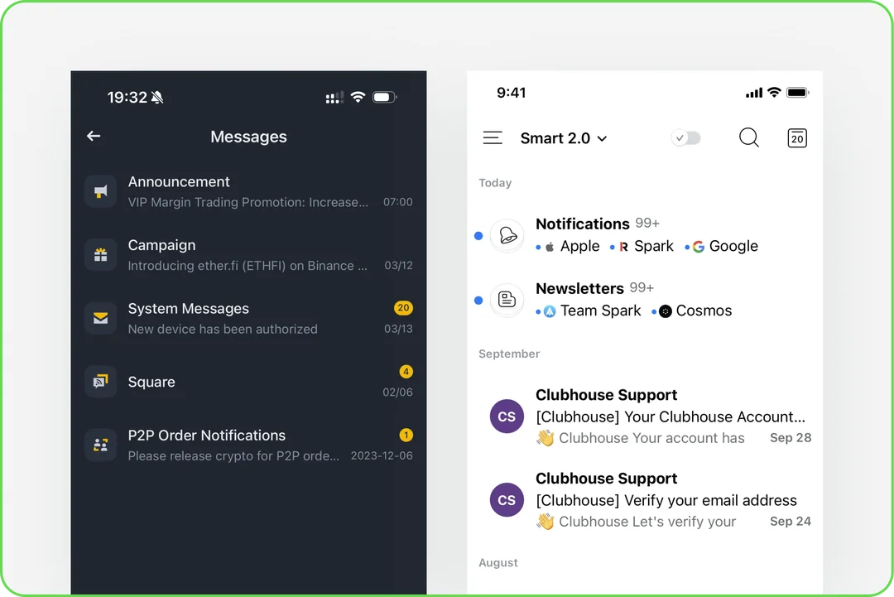Click the CS avatar for Sep 28 email
This screenshot has height=597, width=894.
tap(507, 416)
